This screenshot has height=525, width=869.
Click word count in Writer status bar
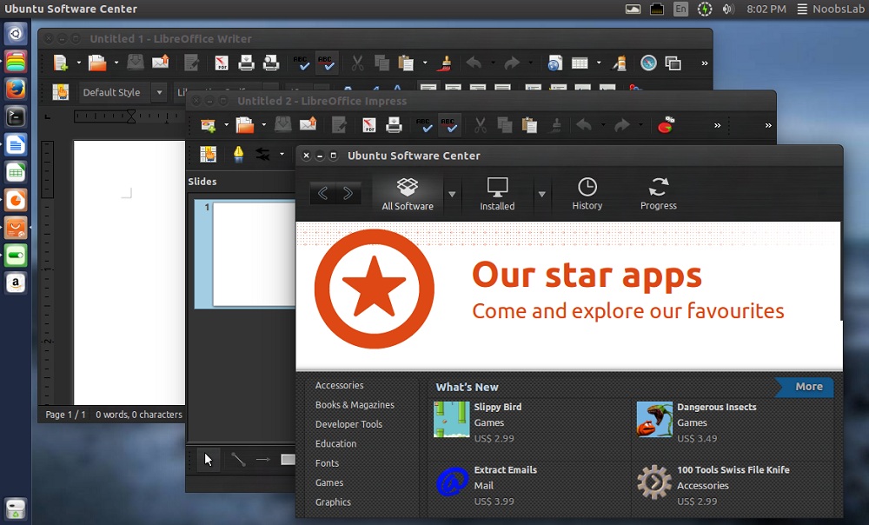(138, 414)
